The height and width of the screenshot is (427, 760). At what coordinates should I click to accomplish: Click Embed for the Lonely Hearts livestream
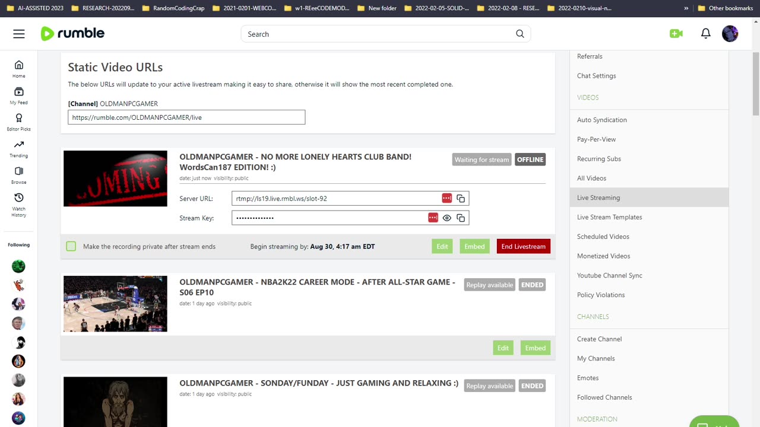pyautogui.click(x=474, y=246)
